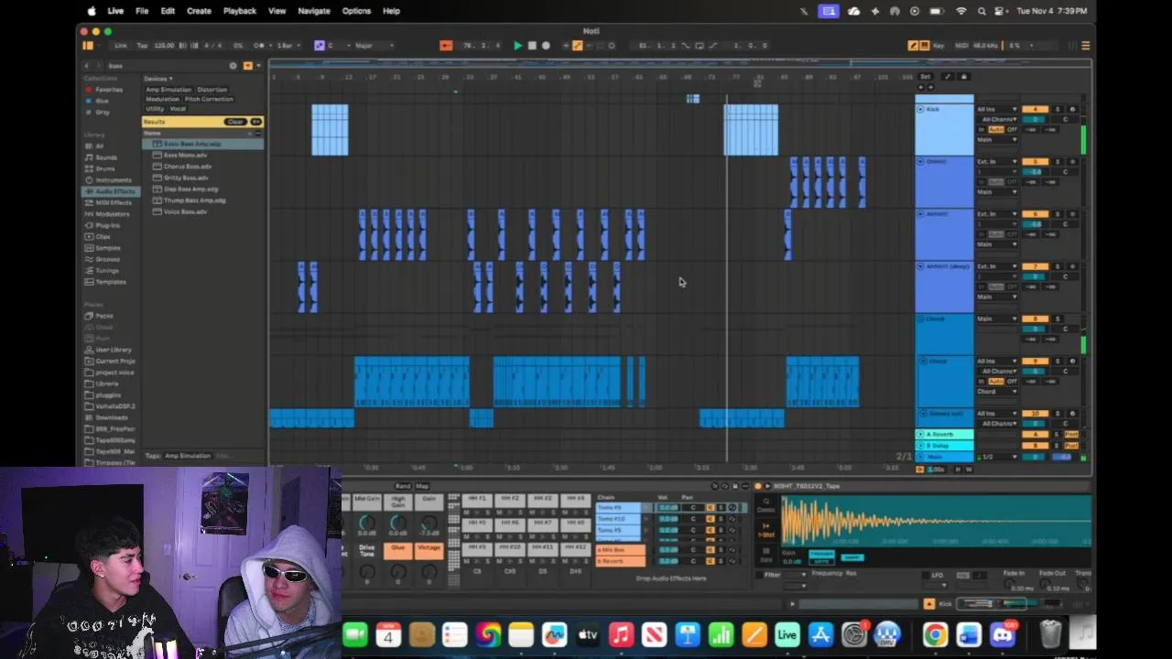Toggle Kick track arm record button
1172x659 pixels.
click(x=1073, y=110)
